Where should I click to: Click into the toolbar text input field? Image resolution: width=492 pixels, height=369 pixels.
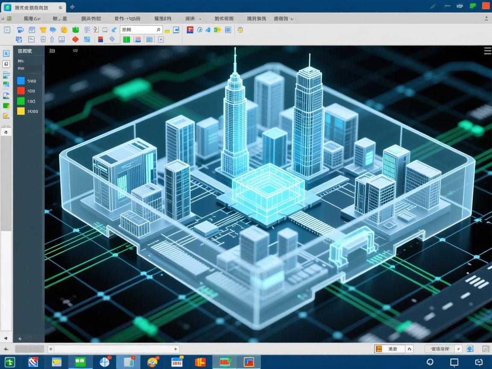[139, 30]
